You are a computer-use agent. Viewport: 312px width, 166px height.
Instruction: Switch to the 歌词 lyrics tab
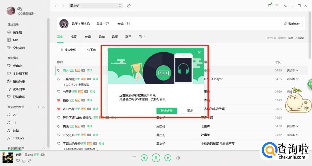click(115, 37)
